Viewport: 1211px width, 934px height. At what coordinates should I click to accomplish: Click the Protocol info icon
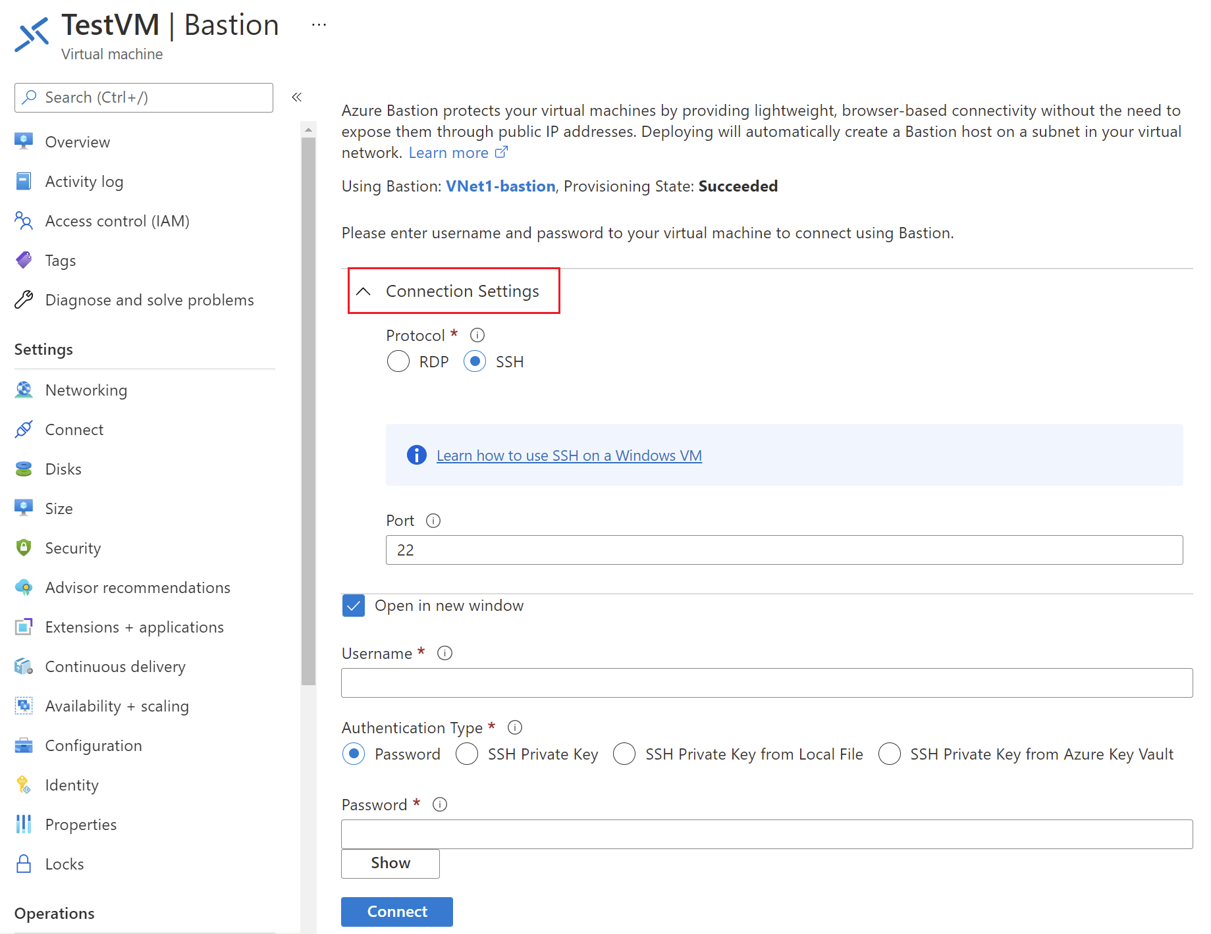pyautogui.click(x=477, y=335)
